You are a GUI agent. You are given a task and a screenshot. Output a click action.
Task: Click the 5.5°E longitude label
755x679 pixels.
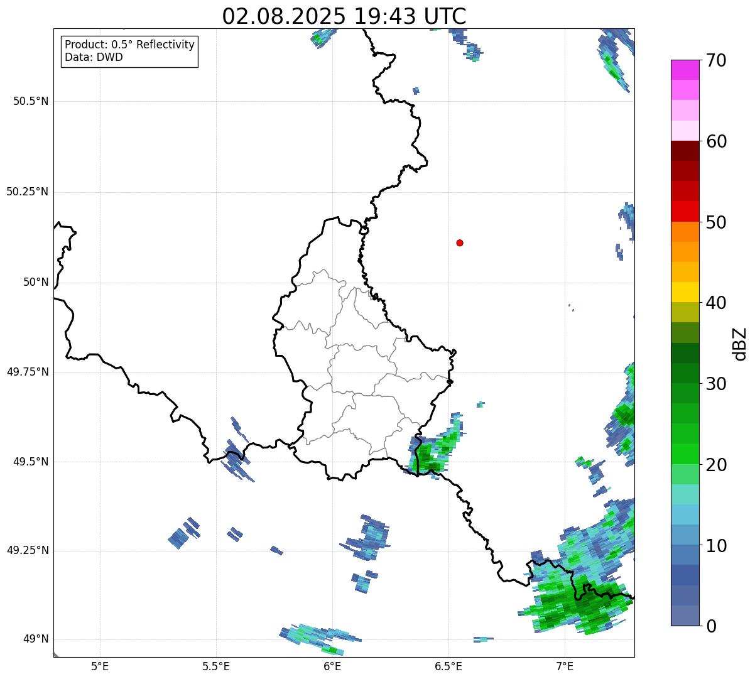216,666
